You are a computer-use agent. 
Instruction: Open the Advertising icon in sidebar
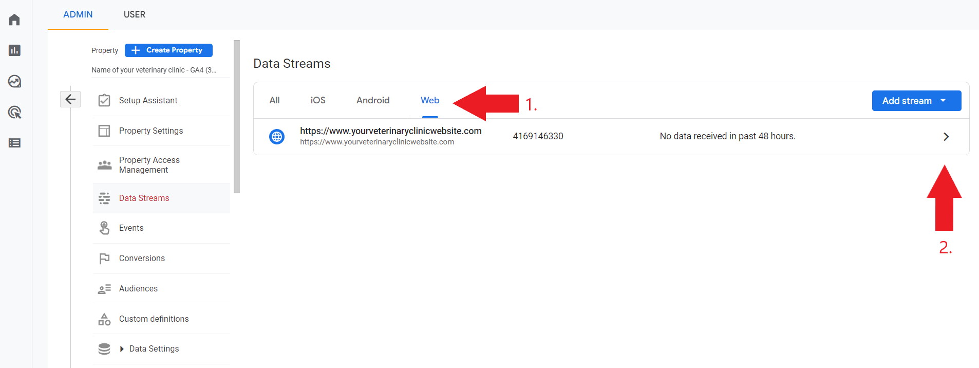(14, 112)
